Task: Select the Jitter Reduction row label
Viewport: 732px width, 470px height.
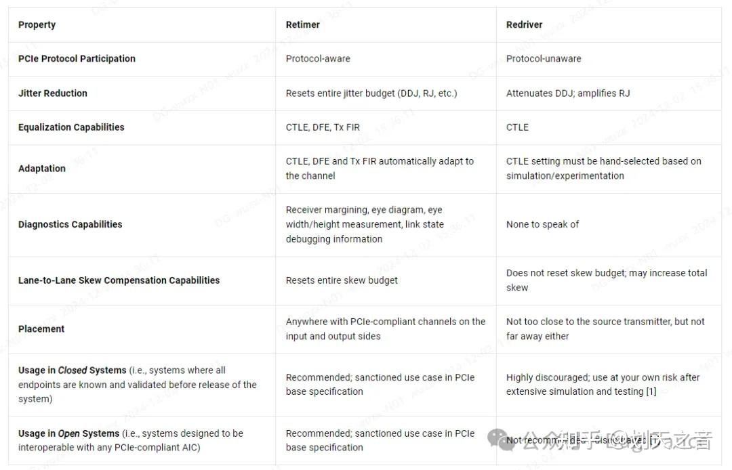Action: (x=53, y=93)
